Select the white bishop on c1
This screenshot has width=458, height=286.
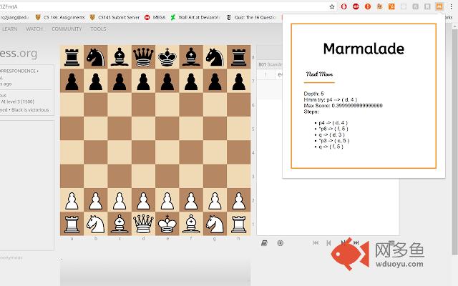point(120,224)
